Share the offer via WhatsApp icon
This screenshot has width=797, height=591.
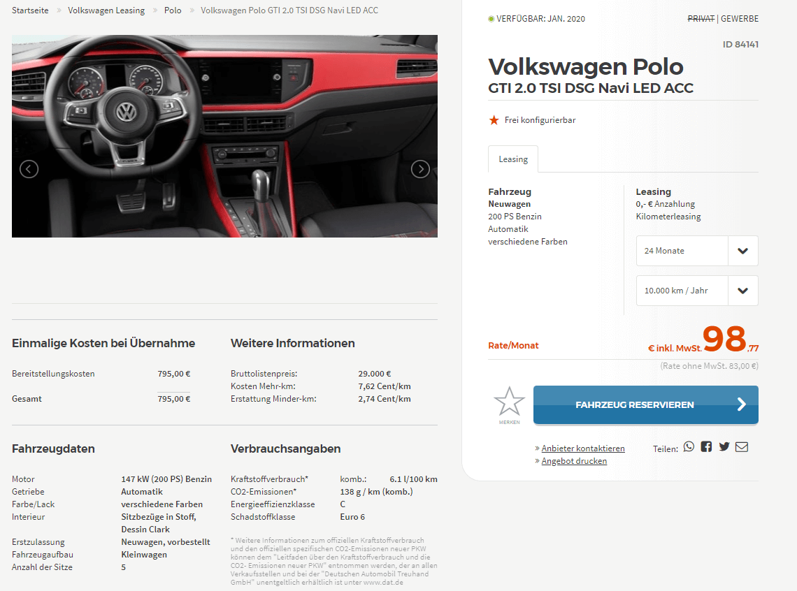689,447
